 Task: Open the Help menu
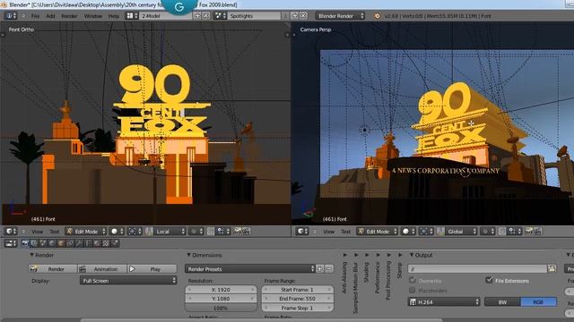coord(114,16)
